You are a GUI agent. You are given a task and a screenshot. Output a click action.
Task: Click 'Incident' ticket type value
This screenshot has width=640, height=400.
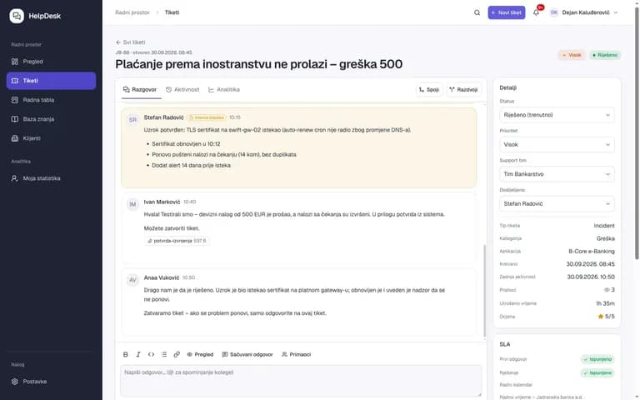coord(604,226)
